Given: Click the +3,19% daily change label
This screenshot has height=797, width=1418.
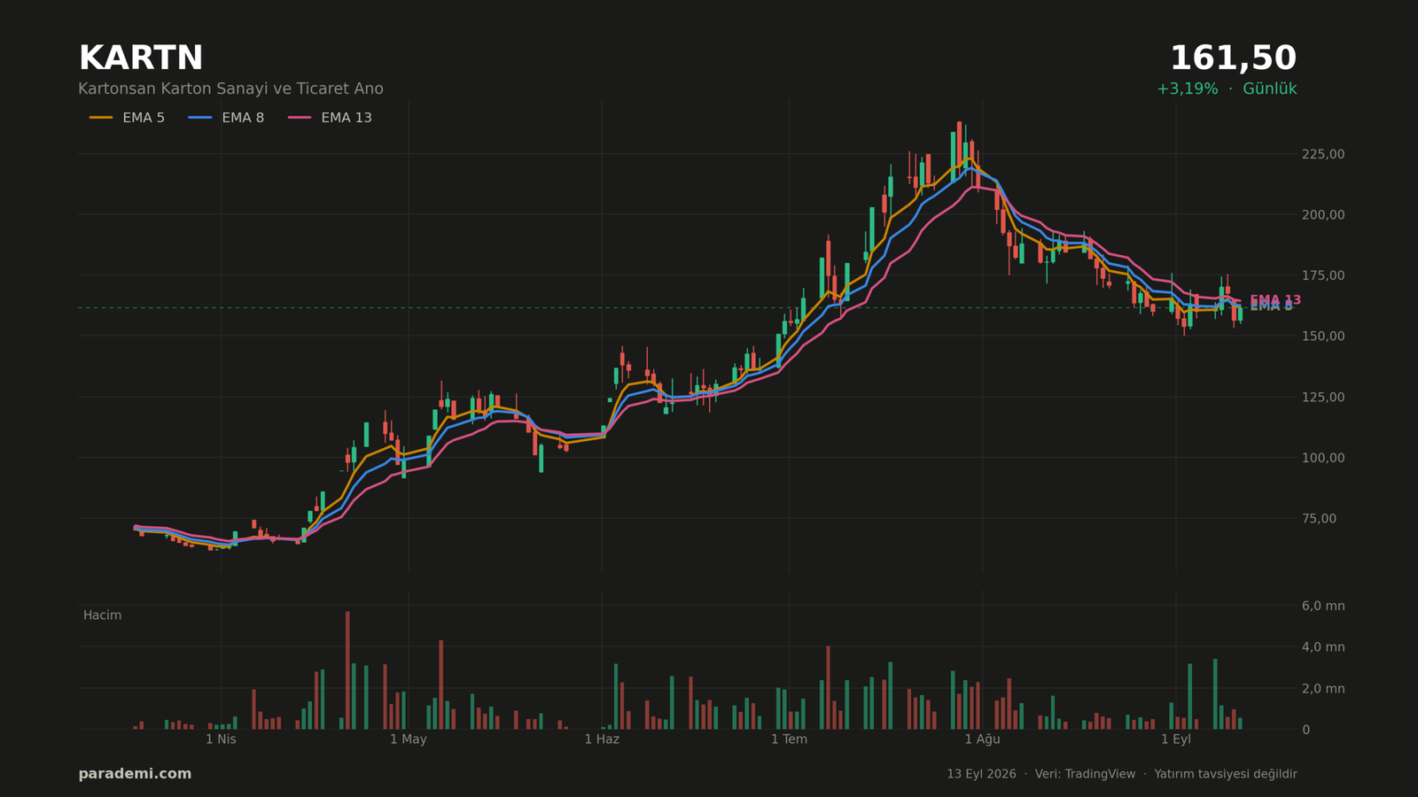Looking at the screenshot, I should (x=1187, y=89).
